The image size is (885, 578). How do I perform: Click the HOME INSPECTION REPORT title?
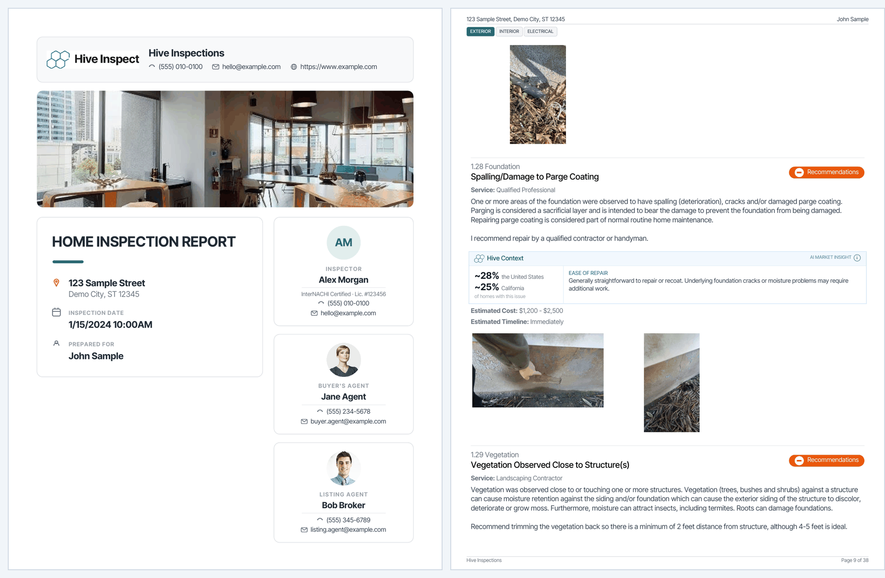(144, 242)
